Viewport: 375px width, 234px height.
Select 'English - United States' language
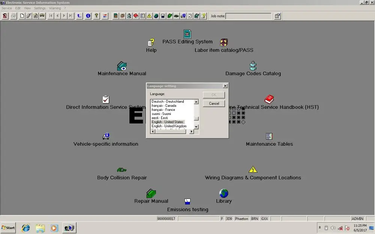[167, 122]
